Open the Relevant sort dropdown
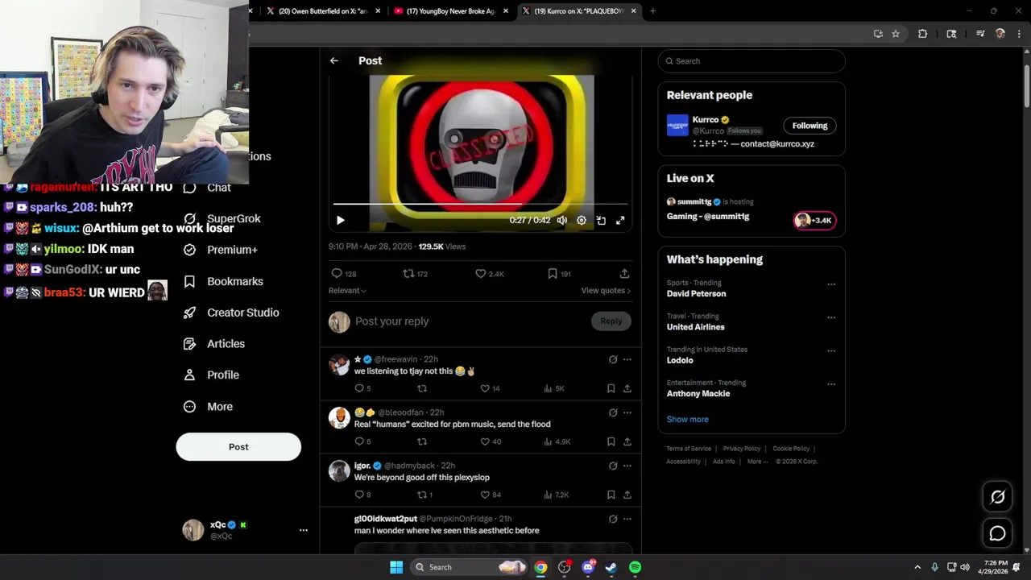Viewport: 1031px width, 580px height. pyautogui.click(x=347, y=291)
